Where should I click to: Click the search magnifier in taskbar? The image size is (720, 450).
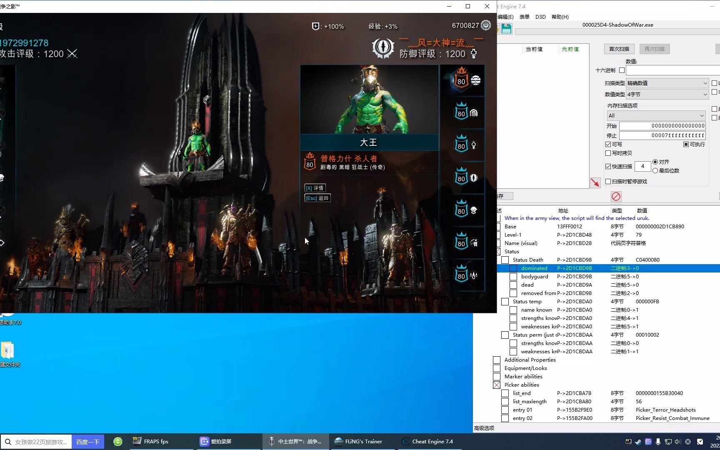8,442
